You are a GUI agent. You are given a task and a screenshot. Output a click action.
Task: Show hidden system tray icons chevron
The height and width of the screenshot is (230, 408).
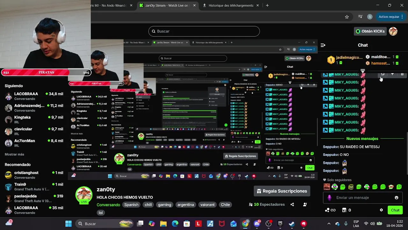pyautogui.click(x=329, y=224)
